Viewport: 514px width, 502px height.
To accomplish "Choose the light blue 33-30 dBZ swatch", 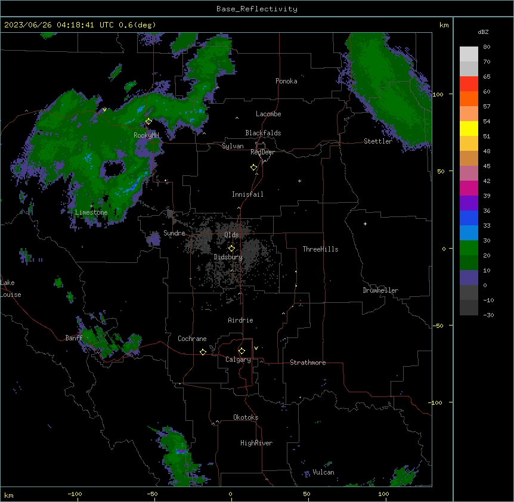I will pos(469,233).
